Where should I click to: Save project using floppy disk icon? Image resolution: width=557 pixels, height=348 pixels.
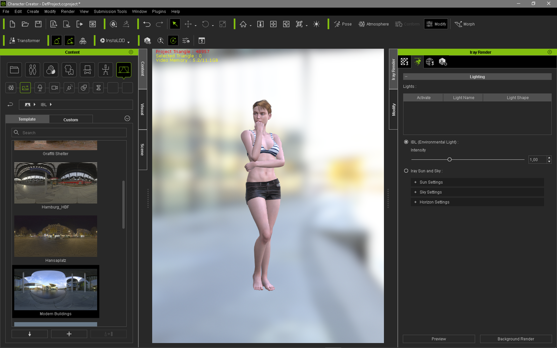click(x=38, y=24)
